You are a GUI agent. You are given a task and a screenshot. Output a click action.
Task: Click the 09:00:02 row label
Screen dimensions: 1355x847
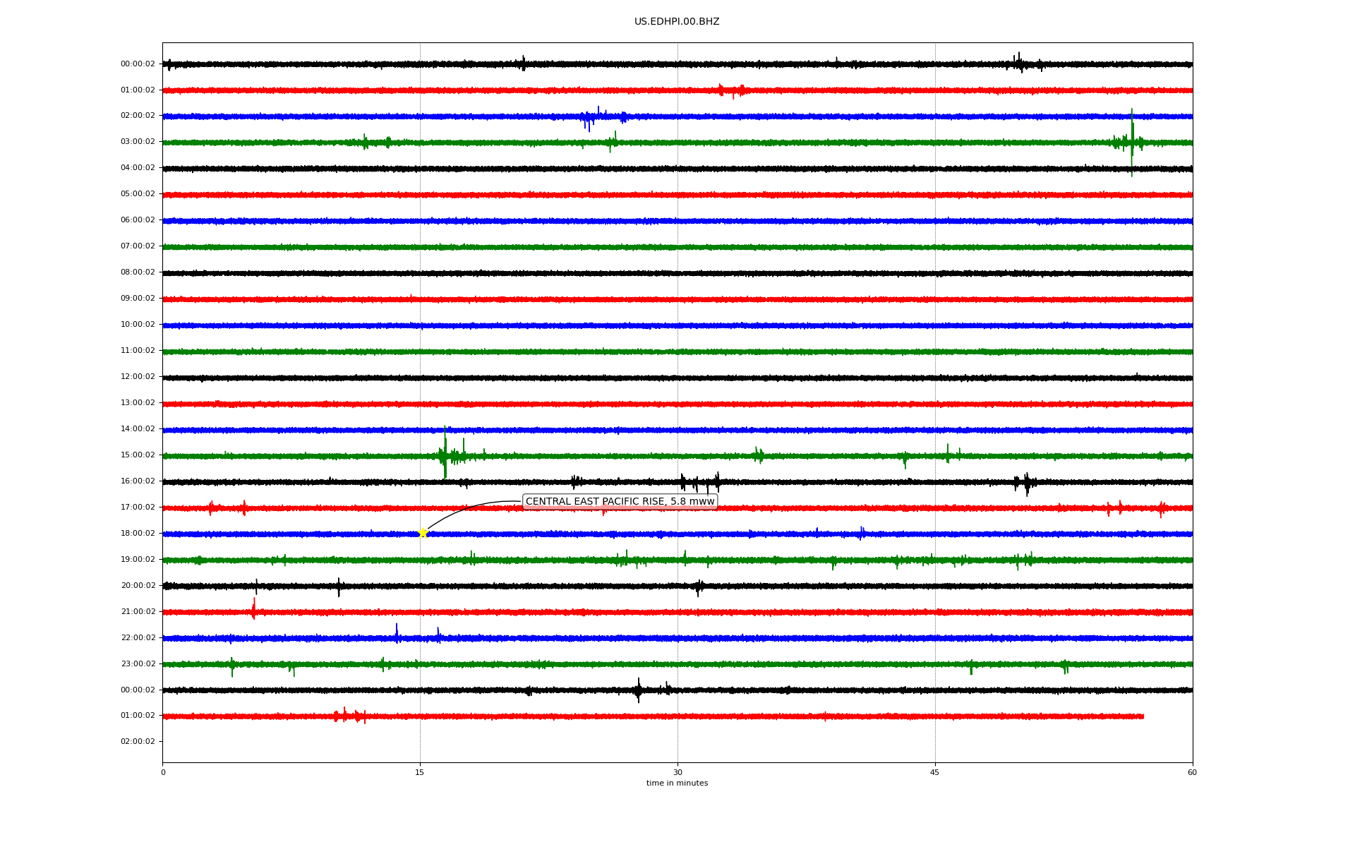138,299
